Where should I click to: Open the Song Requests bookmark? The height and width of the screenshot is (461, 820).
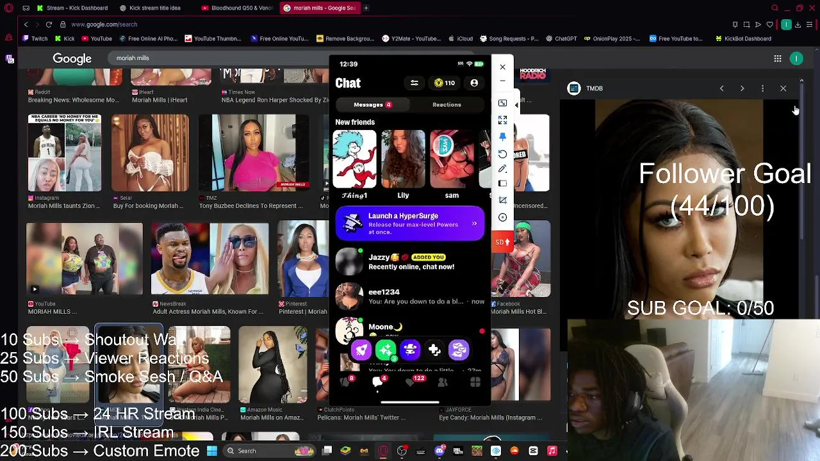(509, 38)
